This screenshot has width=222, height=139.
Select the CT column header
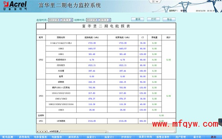(143, 37)
